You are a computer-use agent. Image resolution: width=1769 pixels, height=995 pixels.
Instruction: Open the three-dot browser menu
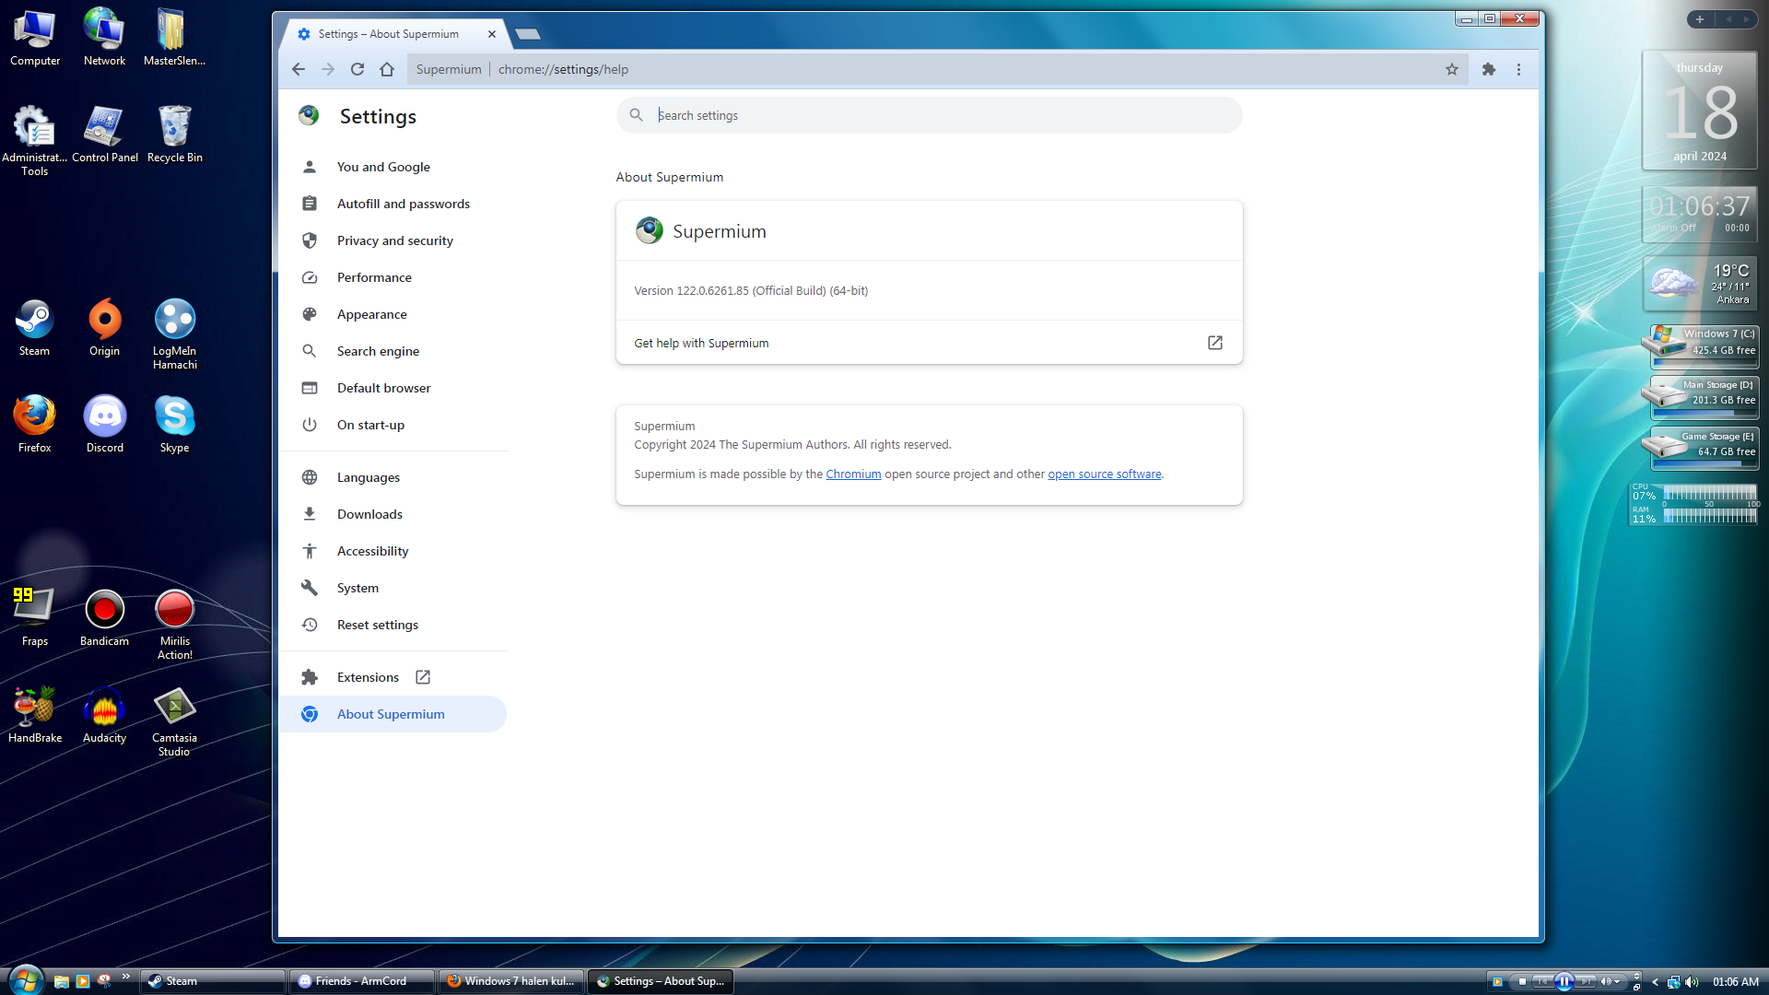(1518, 69)
